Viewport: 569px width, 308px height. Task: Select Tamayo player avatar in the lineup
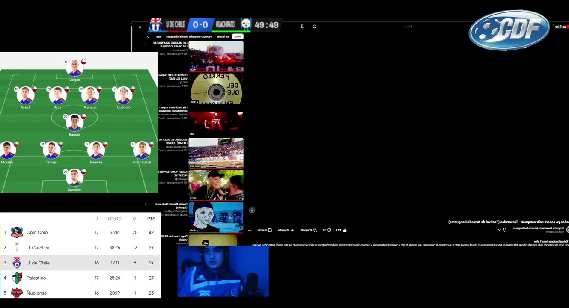click(51, 150)
